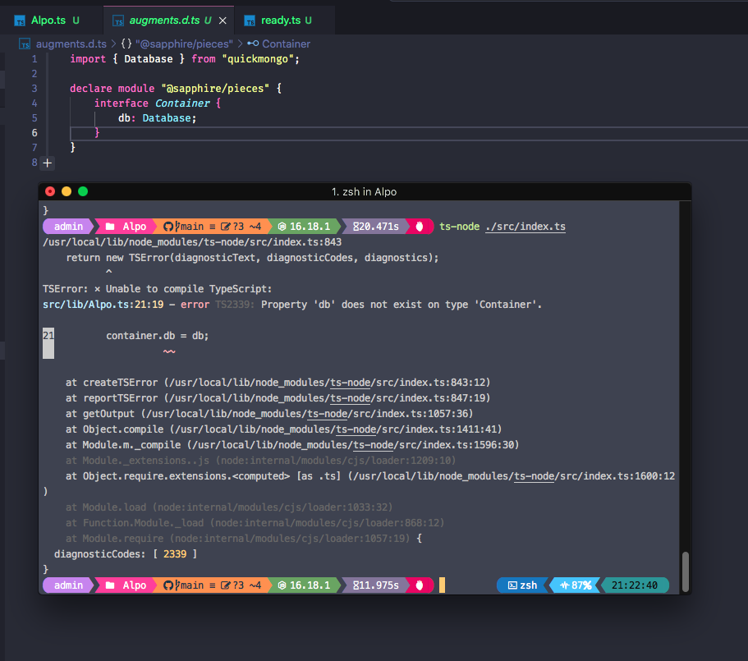Click the 20.471s duration segment

tap(376, 227)
